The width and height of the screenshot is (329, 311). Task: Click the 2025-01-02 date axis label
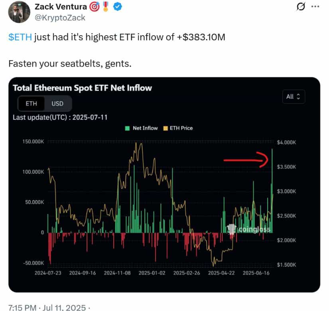pyautogui.click(x=152, y=273)
